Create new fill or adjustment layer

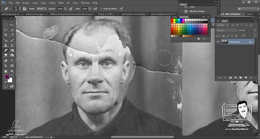click(236, 77)
